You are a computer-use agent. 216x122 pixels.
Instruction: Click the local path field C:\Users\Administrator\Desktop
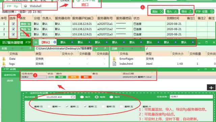64,48
